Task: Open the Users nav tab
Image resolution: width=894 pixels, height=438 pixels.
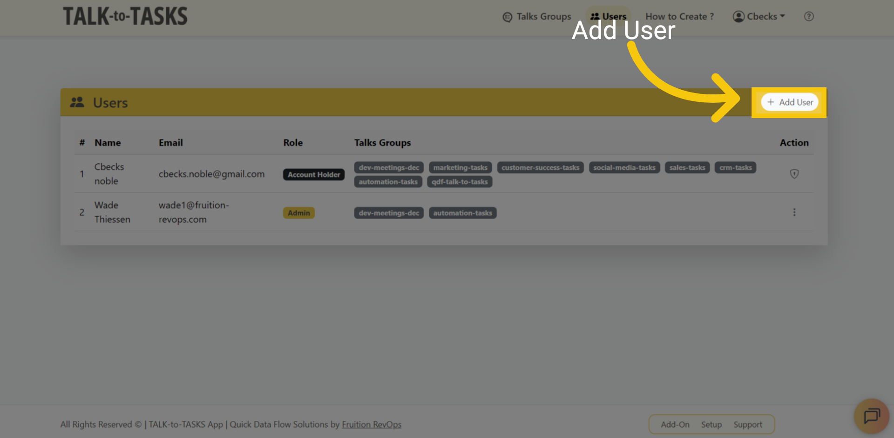Action: click(x=608, y=17)
